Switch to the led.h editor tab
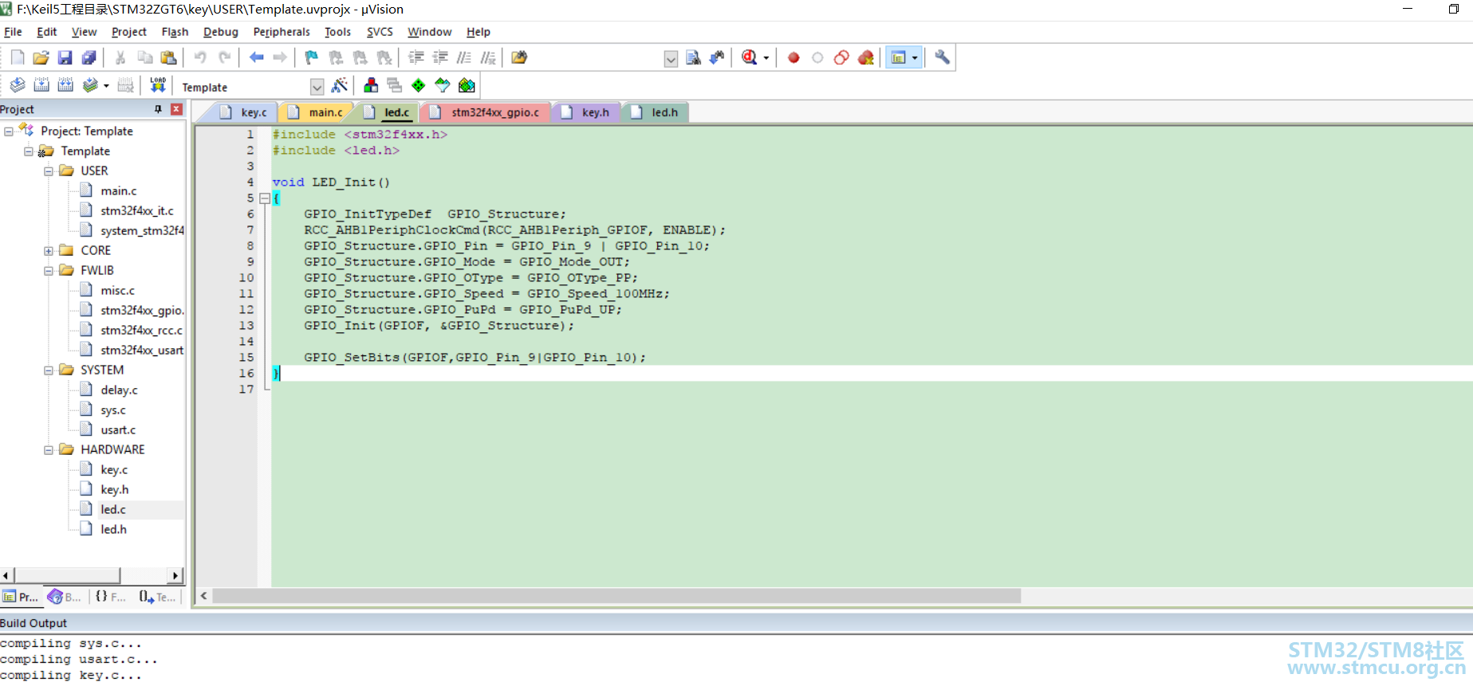 pyautogui.click(x=656, y=112)
